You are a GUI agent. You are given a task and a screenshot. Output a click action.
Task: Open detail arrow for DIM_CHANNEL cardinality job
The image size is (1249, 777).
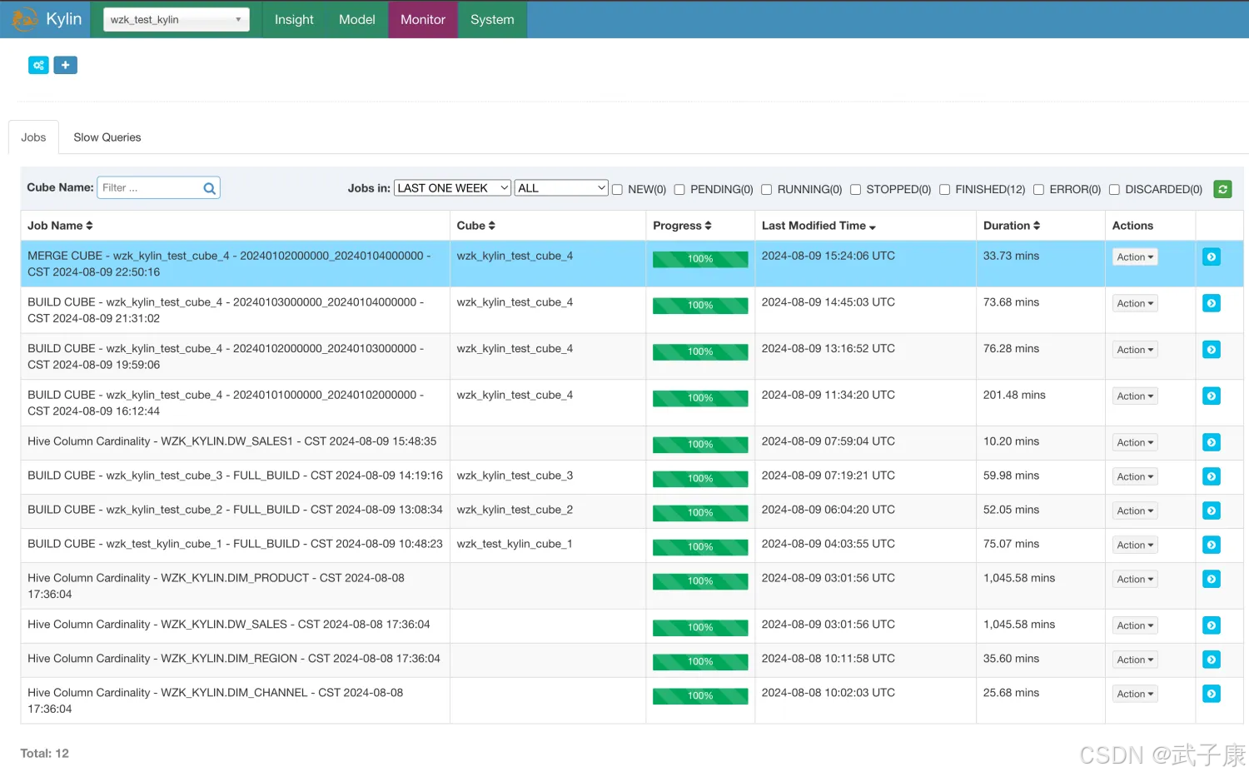point(1212,694)
